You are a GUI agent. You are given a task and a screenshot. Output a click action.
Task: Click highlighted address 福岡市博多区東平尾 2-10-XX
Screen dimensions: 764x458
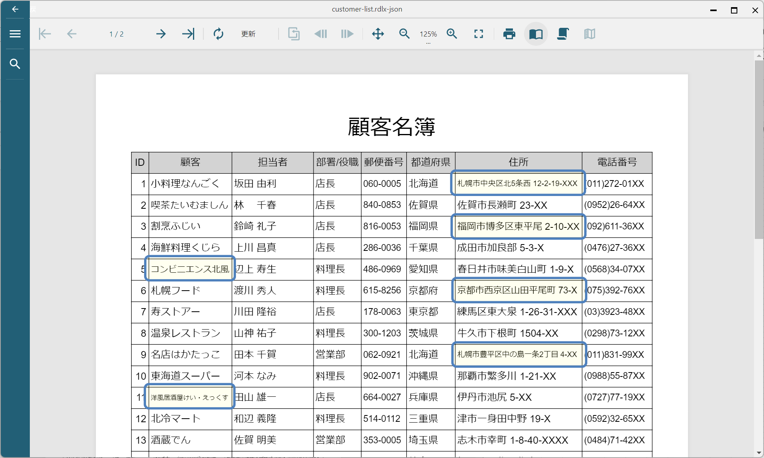518,226
